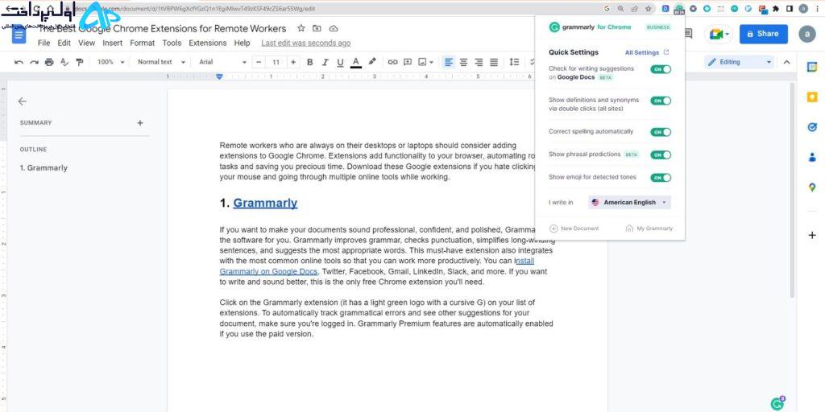The image size is (825, 412).
Task: Open the Insert menu
Action: click(x=113, y=43)
